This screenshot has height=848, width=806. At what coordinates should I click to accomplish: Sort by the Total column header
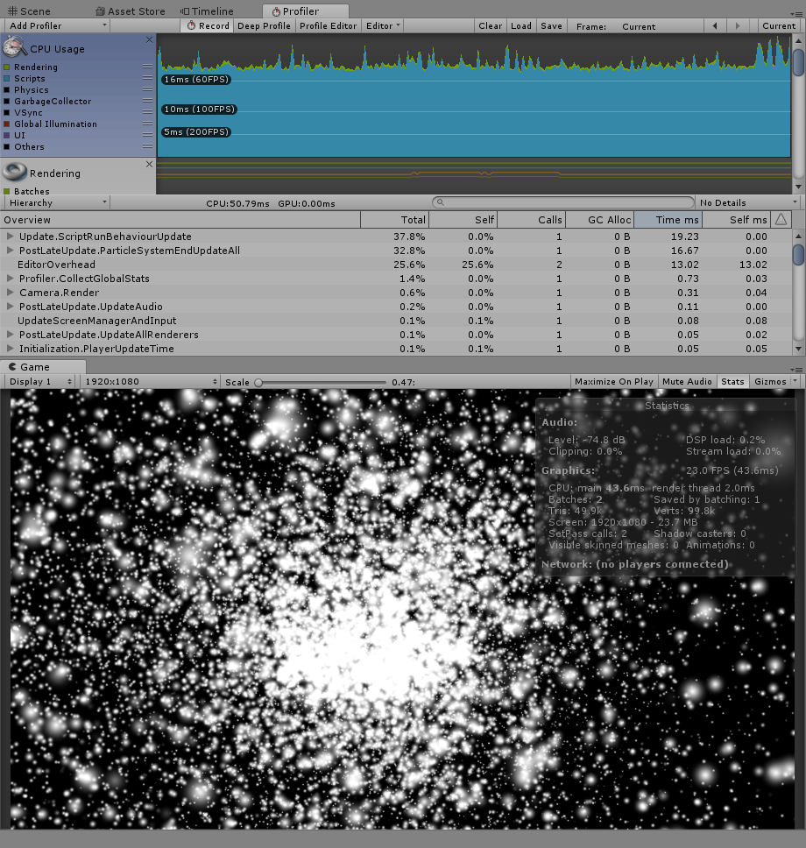[x=394, y=220]
